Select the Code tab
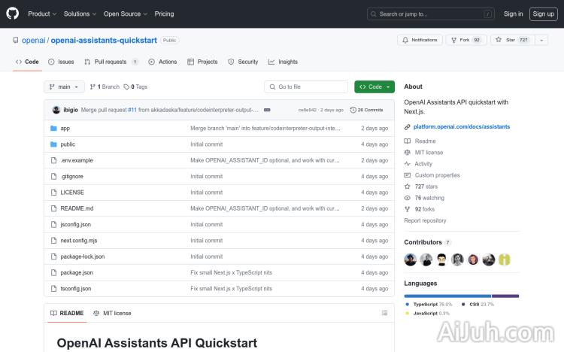This screenshot has height=352, width=564. [x=27, y=62]
